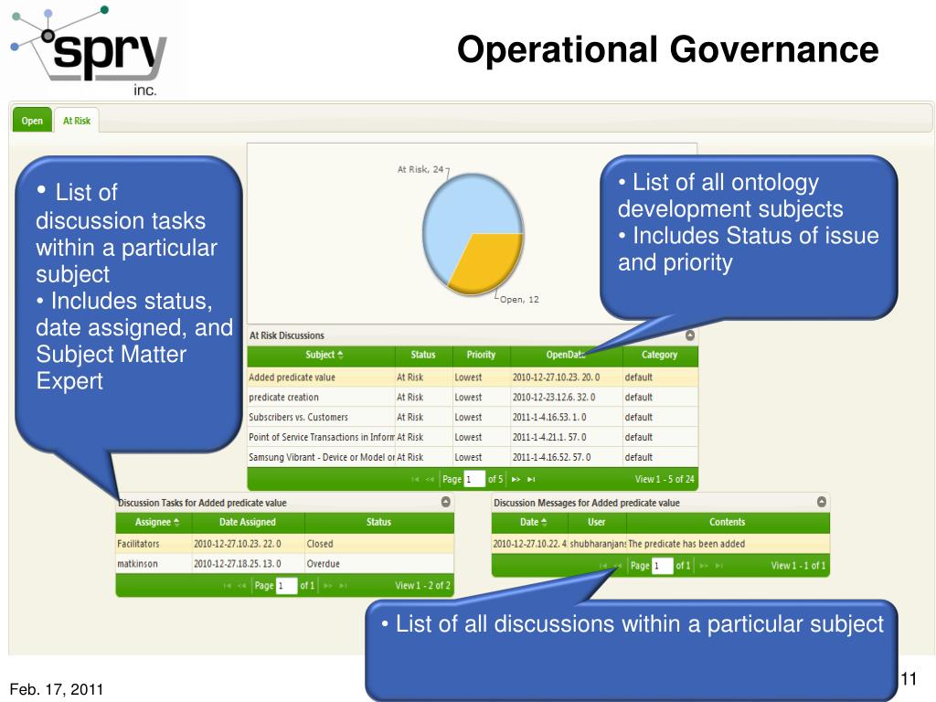936x702 pixels.
Task: Sort discussions by Status column header
Action: coord(423,356)
